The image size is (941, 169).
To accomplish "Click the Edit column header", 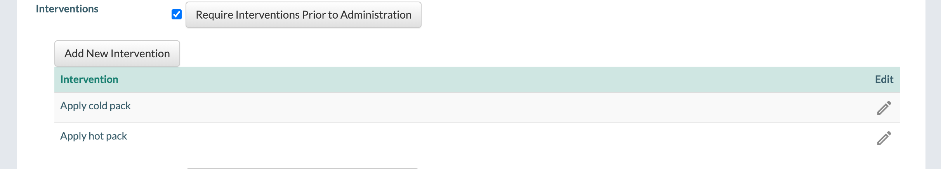I will tap(884, 79).
